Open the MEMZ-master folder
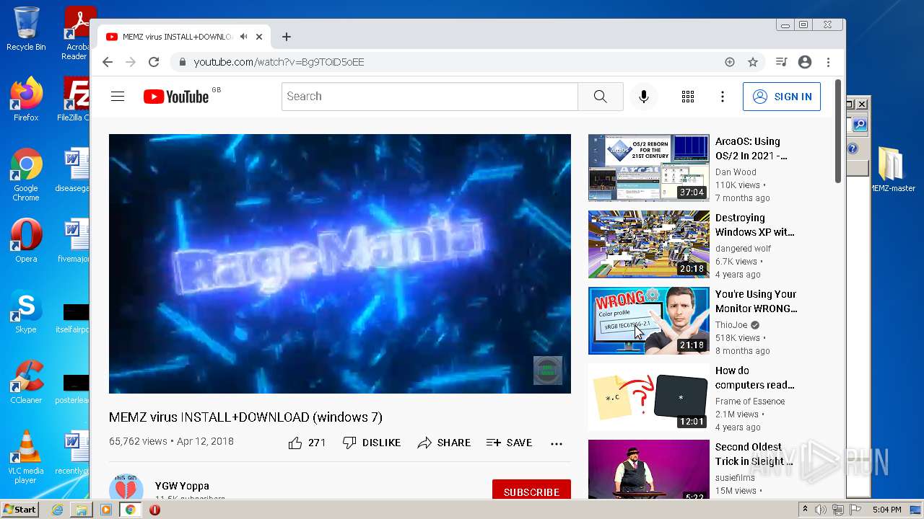 [892, 170]
